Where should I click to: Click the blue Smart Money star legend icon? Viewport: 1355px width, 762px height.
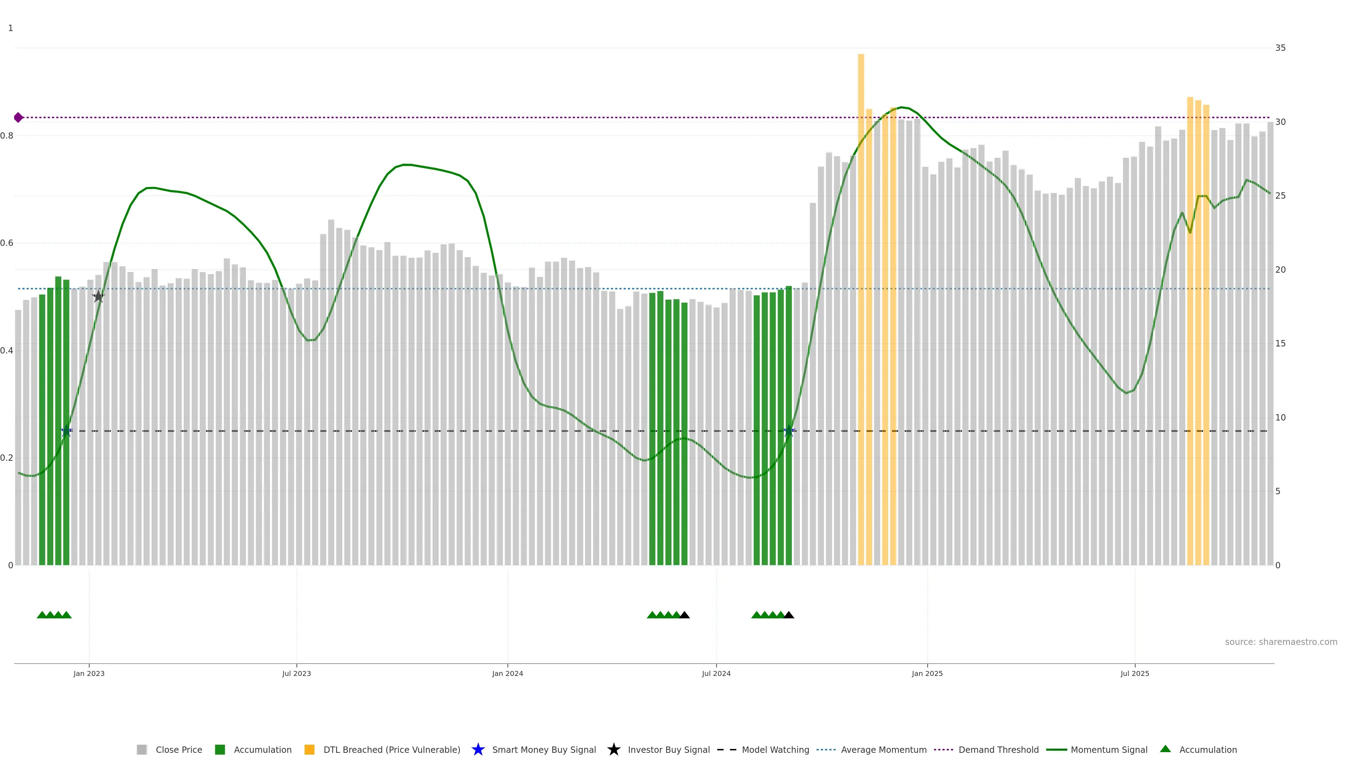478,749
